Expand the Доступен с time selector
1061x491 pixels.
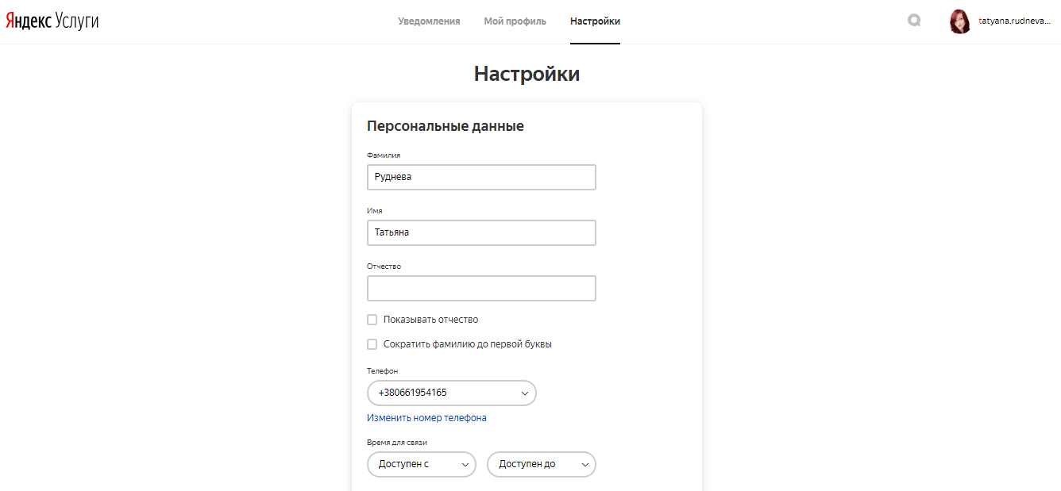click(x=421, y=464)
